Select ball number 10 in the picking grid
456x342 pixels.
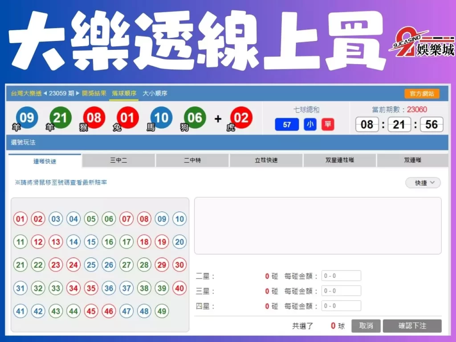coord(180,219)
